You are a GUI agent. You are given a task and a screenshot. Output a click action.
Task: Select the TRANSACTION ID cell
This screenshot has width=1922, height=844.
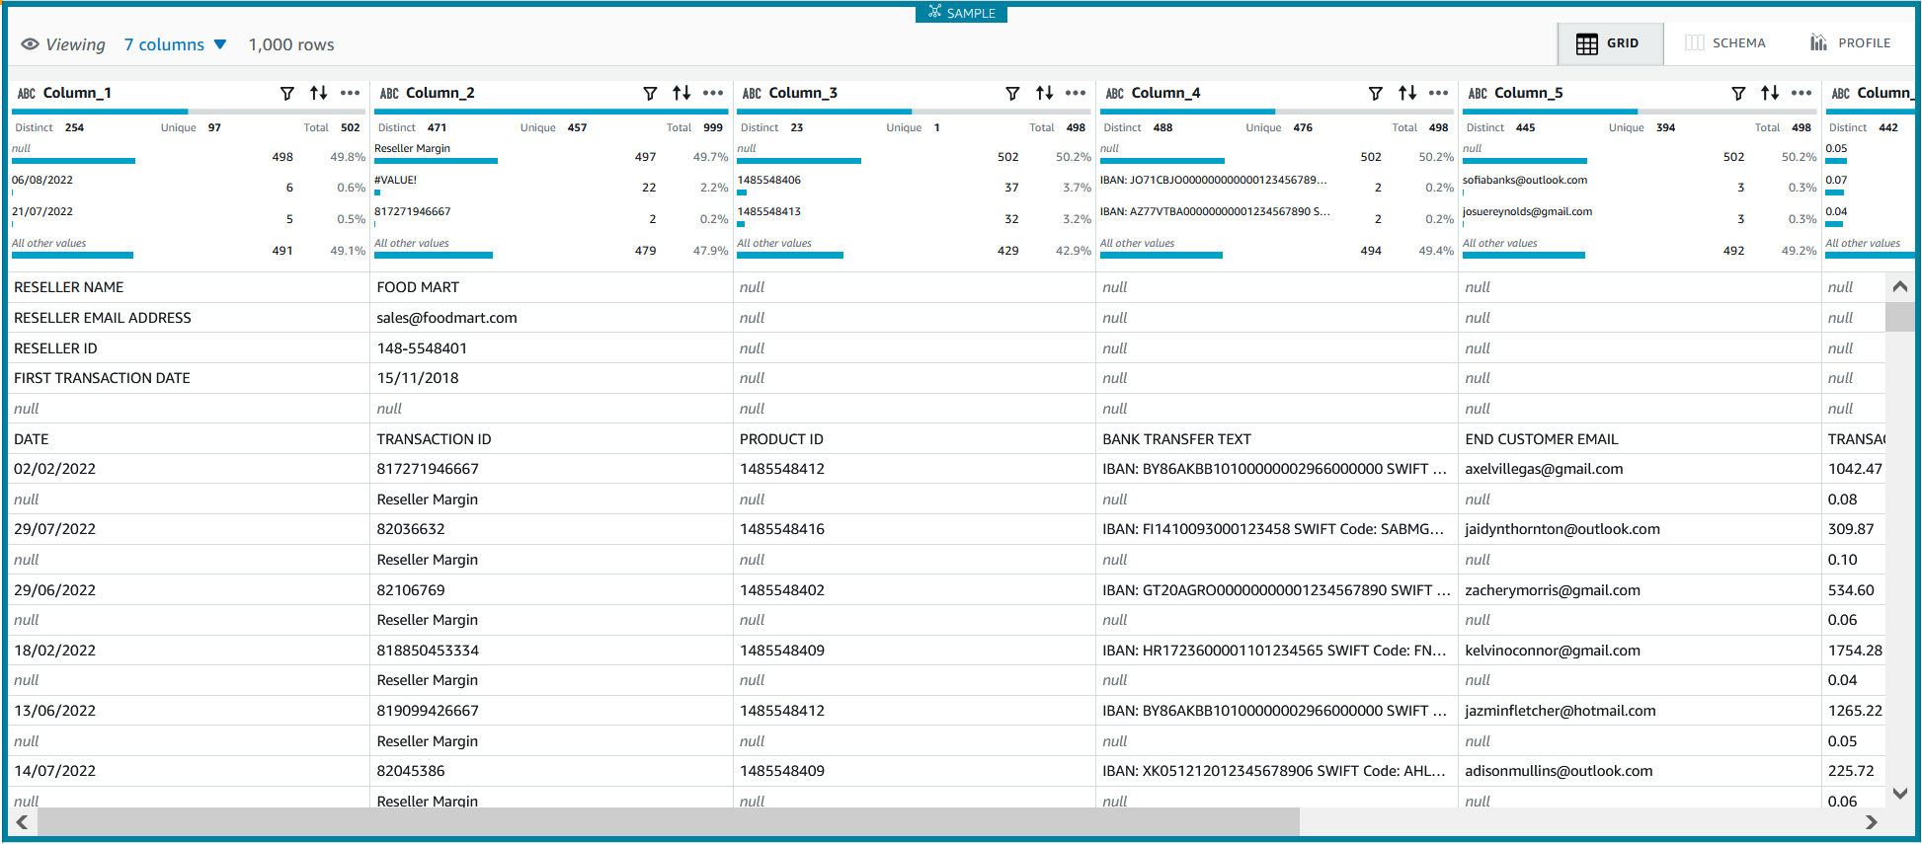point(551,439)
